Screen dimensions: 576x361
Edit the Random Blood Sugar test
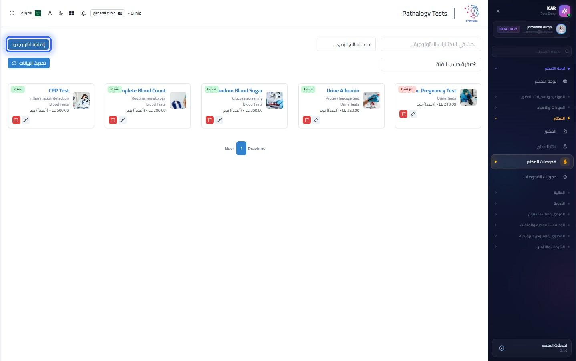[x=219, y=120]
